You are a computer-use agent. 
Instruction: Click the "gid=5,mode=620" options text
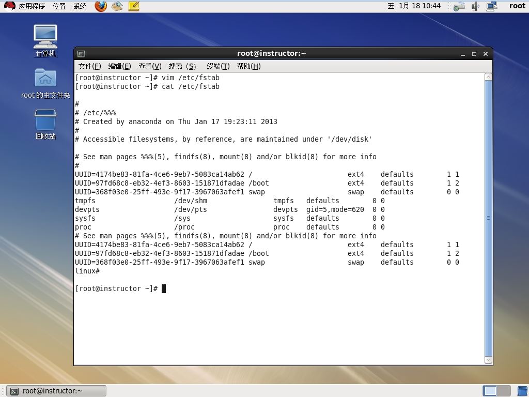(x=335, y=209)
